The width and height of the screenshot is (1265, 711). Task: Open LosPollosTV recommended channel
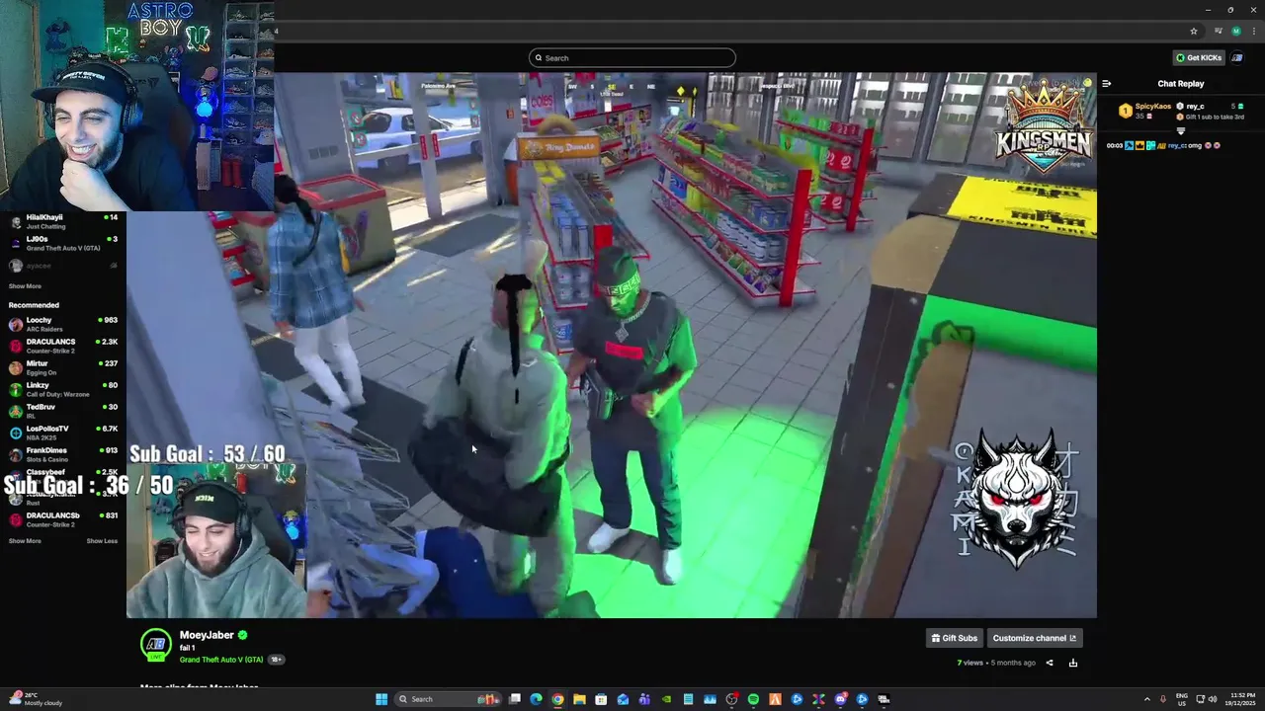coord(63,433)
